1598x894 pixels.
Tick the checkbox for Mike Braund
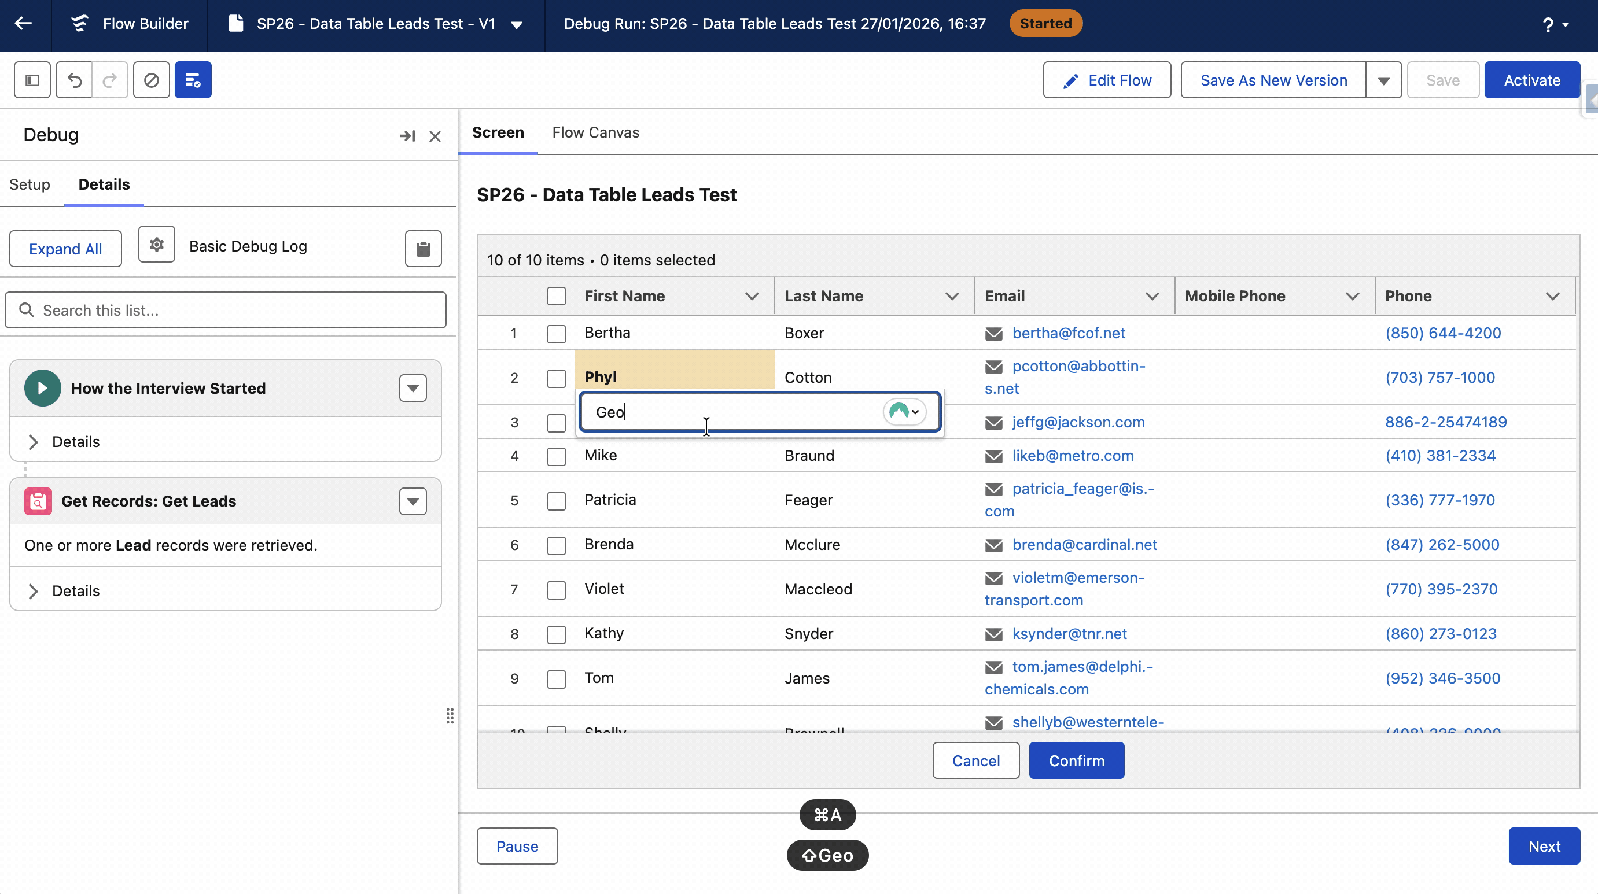tap(557, 456)
